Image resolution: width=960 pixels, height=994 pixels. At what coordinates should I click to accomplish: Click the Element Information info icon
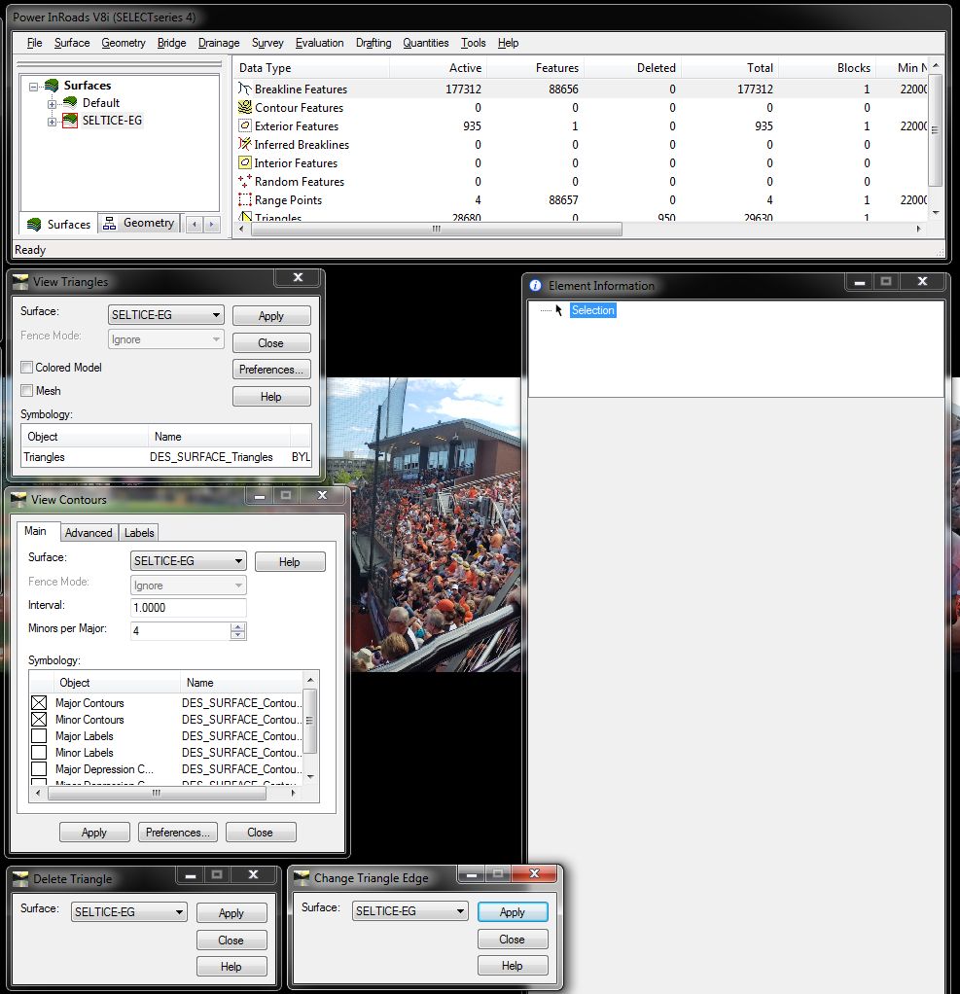(535, 285)
